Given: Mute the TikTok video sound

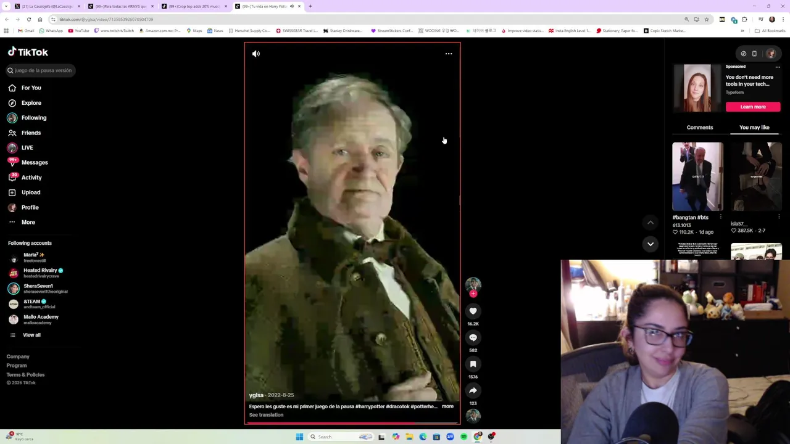Looking at the screenshot, I should coord(256,54).
